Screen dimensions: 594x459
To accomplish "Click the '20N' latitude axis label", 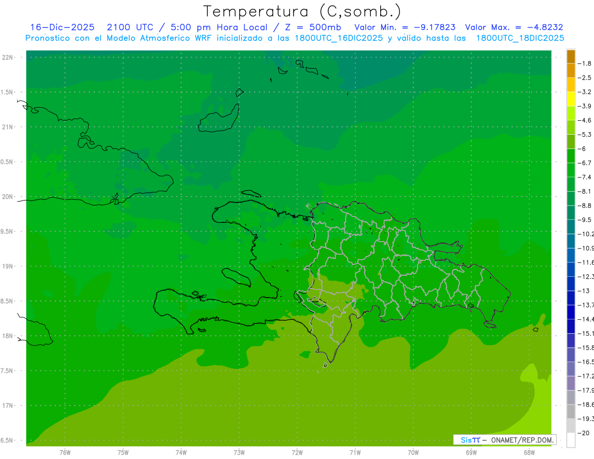I will [7, 197].
